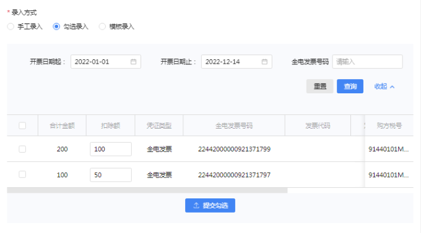Click 提交勾选 submit button

tap(210, 205)
